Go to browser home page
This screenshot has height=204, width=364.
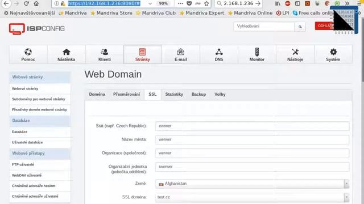(x=36, y=3)
